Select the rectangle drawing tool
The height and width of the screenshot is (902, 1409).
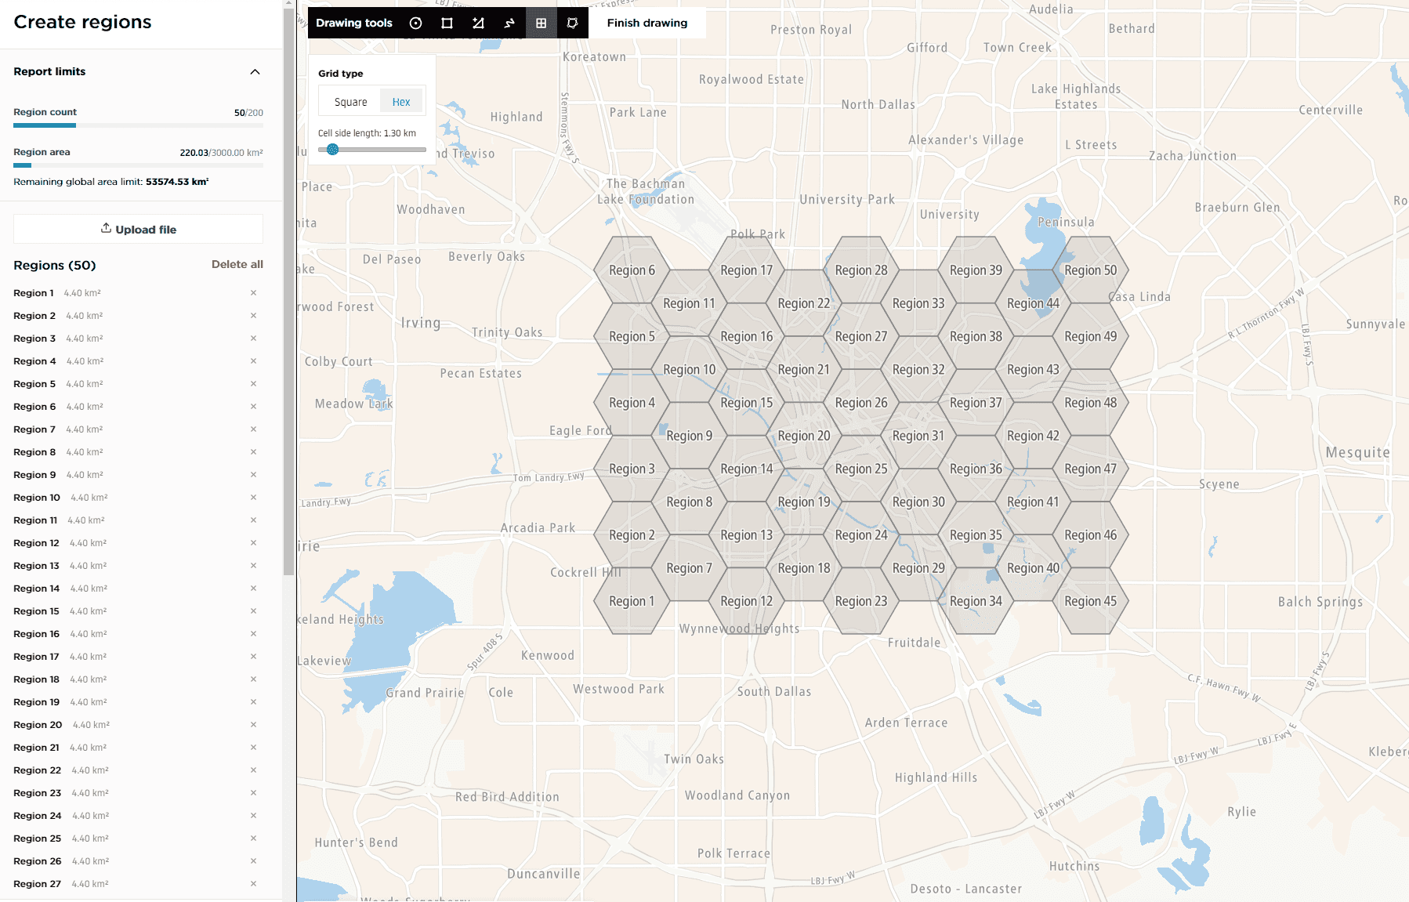(447, 24)
